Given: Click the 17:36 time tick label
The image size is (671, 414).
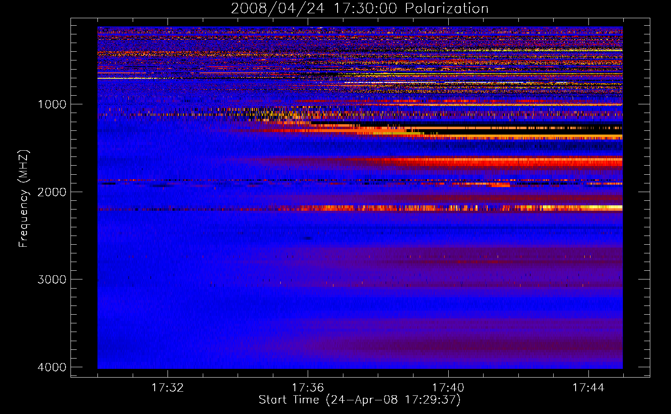Looking at the screenshot, I should (x=308, y=388).
